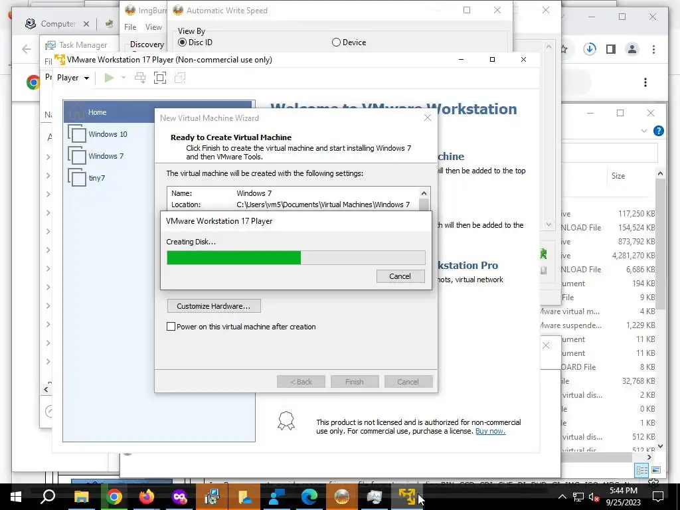Viewport: 680px width, 510px height.
Task: Switch to ImgBurn on the taskbar
Action: pyautogui.click(x=342, y=497)
